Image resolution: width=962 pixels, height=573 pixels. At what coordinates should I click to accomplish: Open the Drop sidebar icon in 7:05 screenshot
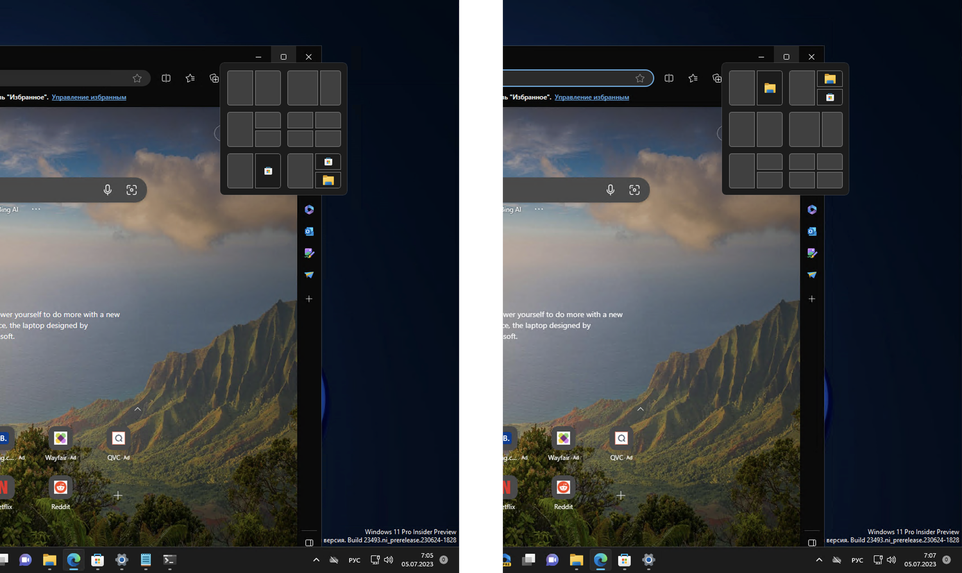point(309,275)
